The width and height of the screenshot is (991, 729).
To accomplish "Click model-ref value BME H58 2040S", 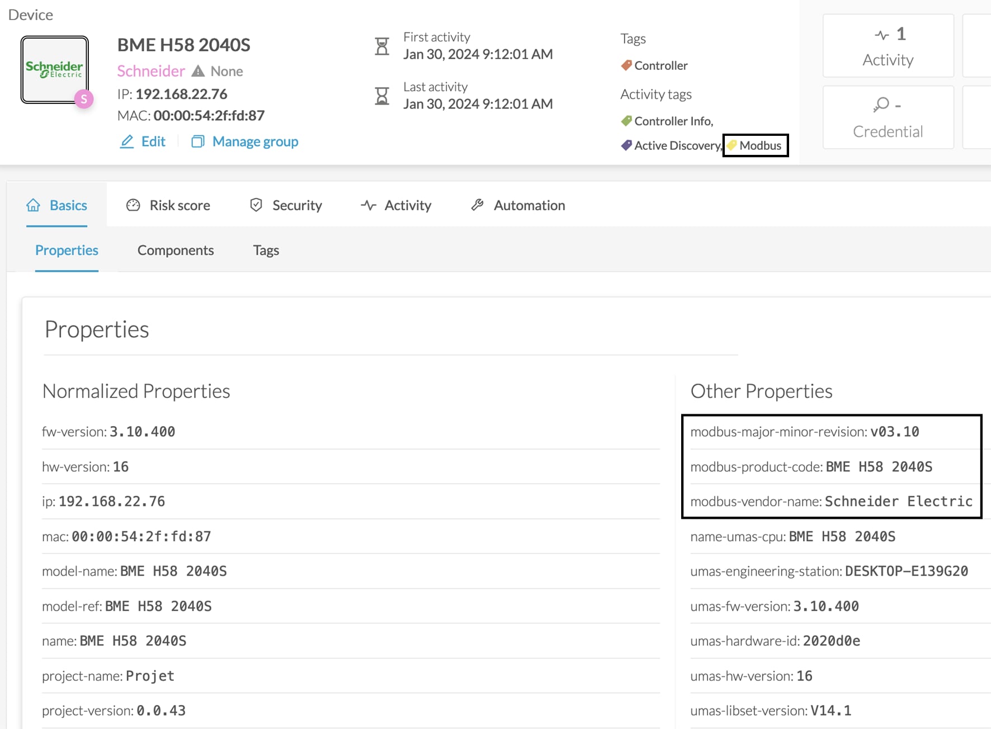I will 158,607.
